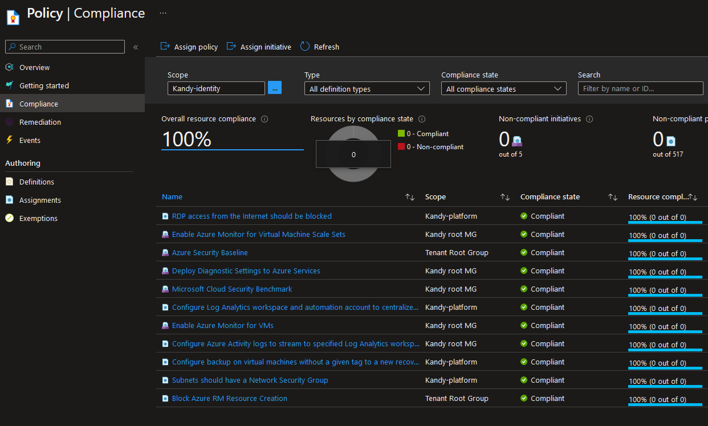Open RDP access from the Internet should be blocked

(x=251, y=216)
